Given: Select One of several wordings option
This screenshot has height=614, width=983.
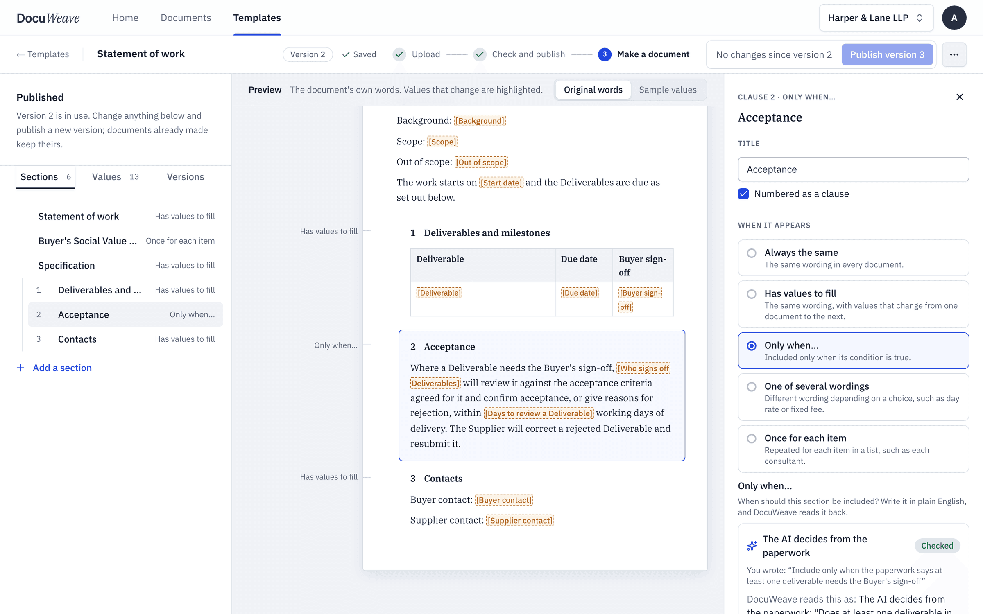Looking at the screenshot, I should [853, 397].
